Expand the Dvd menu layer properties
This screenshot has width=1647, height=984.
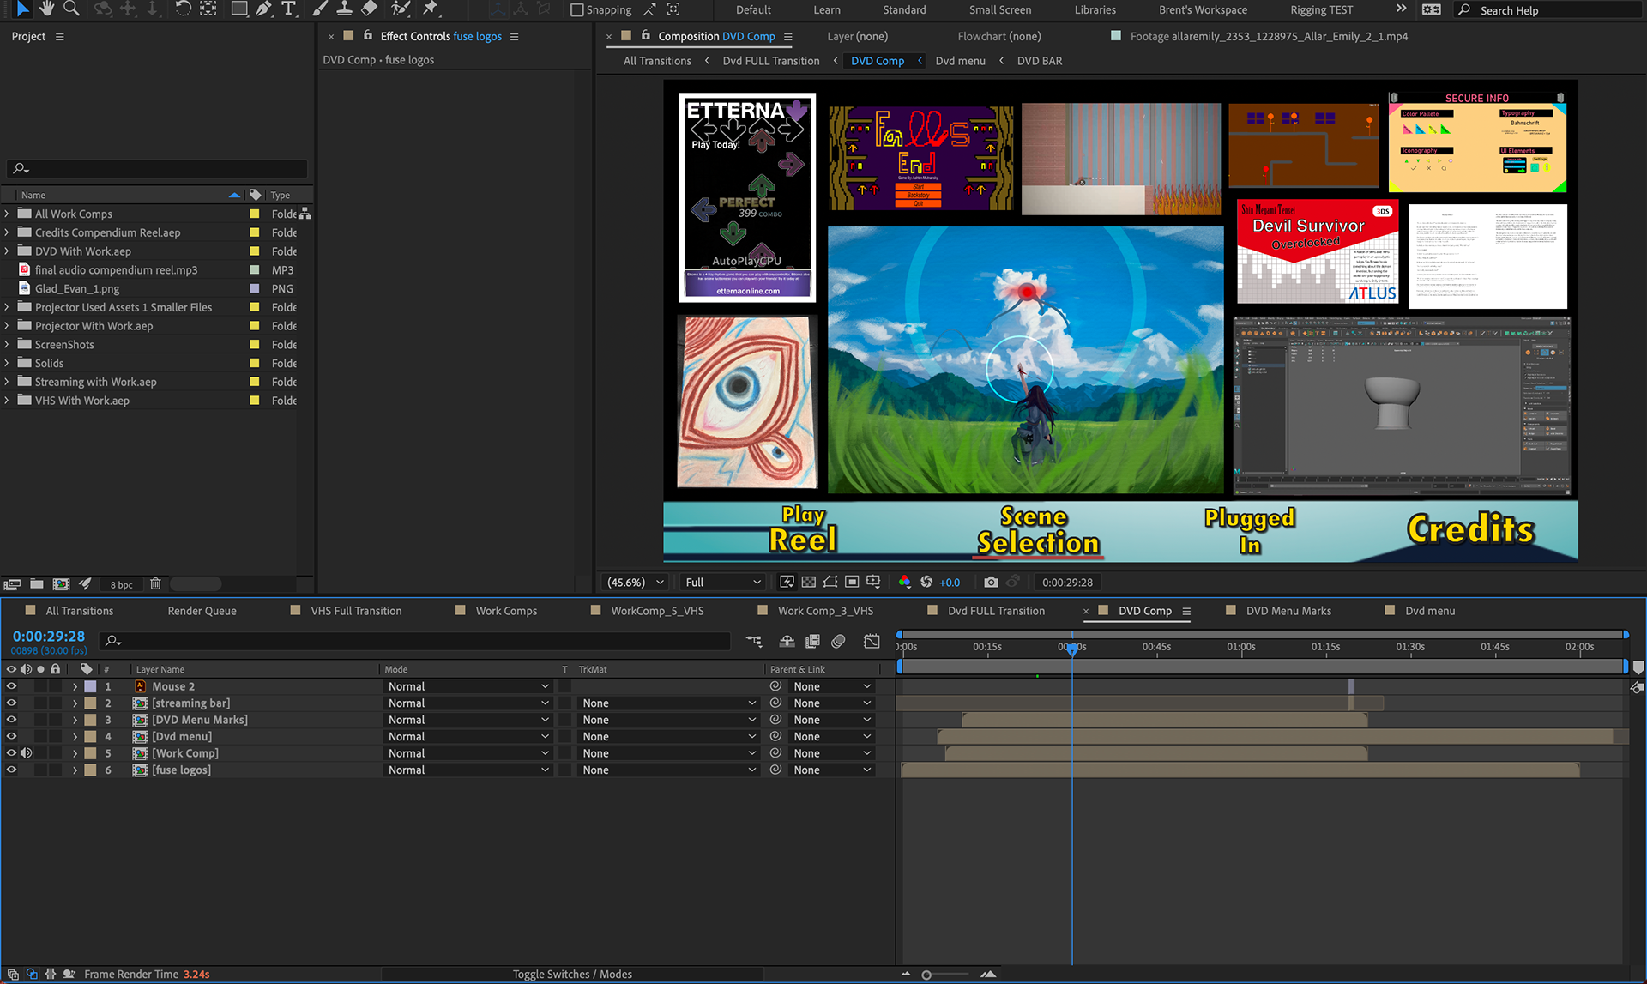coord(75,736)
